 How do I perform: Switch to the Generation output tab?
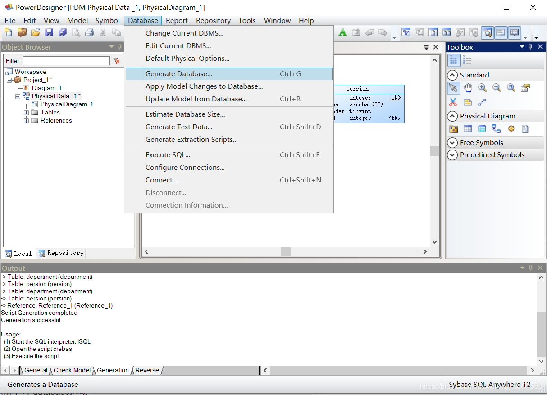point(112,370)
